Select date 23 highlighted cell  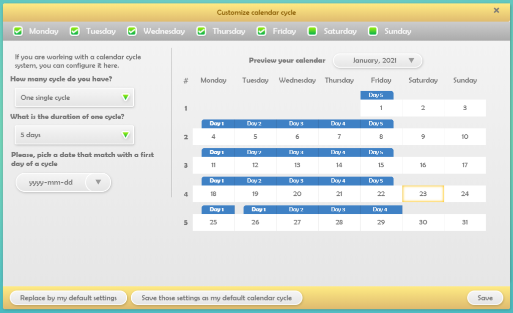pos(423,194)
